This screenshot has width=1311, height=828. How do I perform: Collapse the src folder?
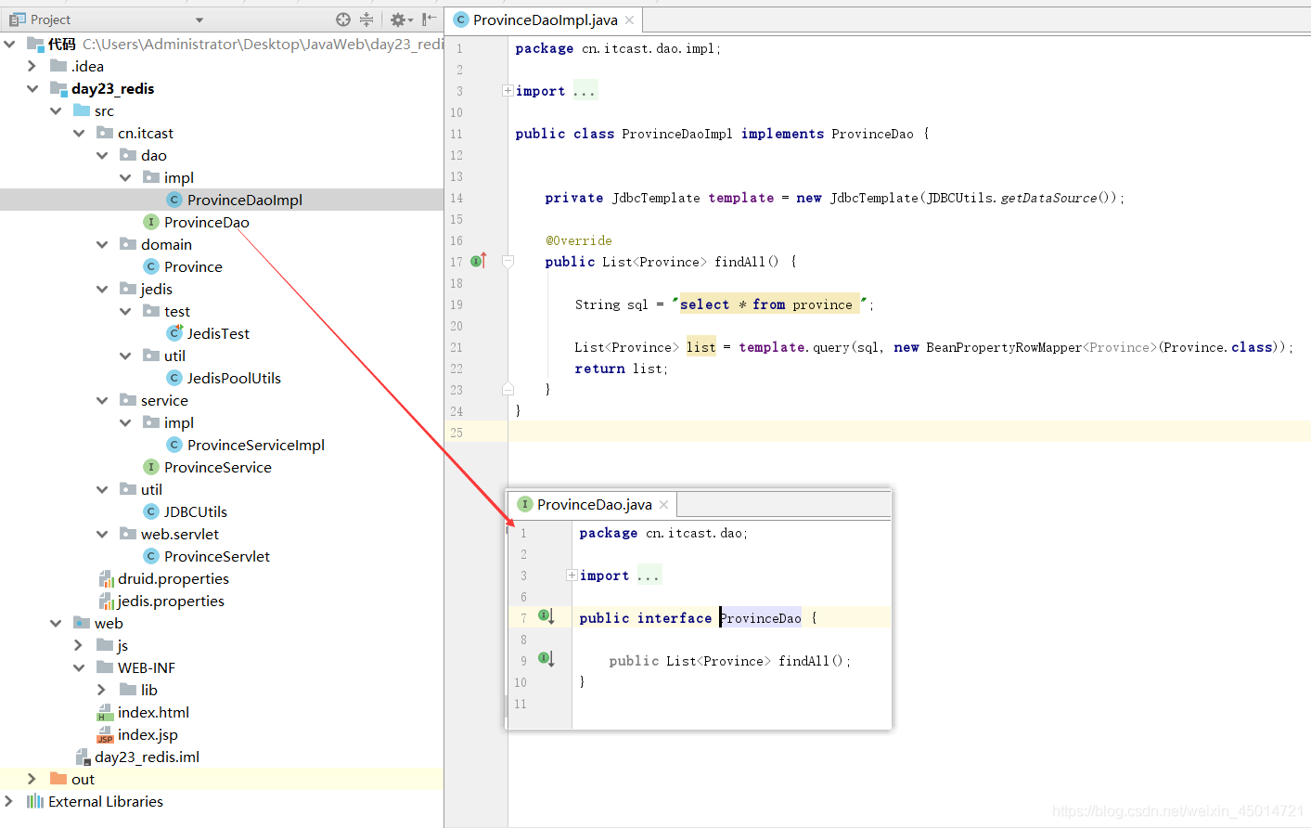pyautogui.click(x=56, y=110)
